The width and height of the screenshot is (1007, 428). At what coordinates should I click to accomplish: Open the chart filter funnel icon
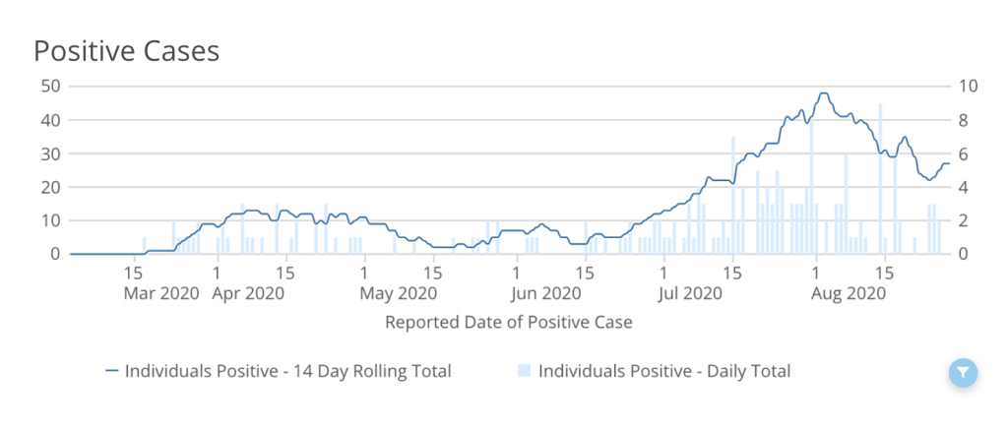point(964,372)
